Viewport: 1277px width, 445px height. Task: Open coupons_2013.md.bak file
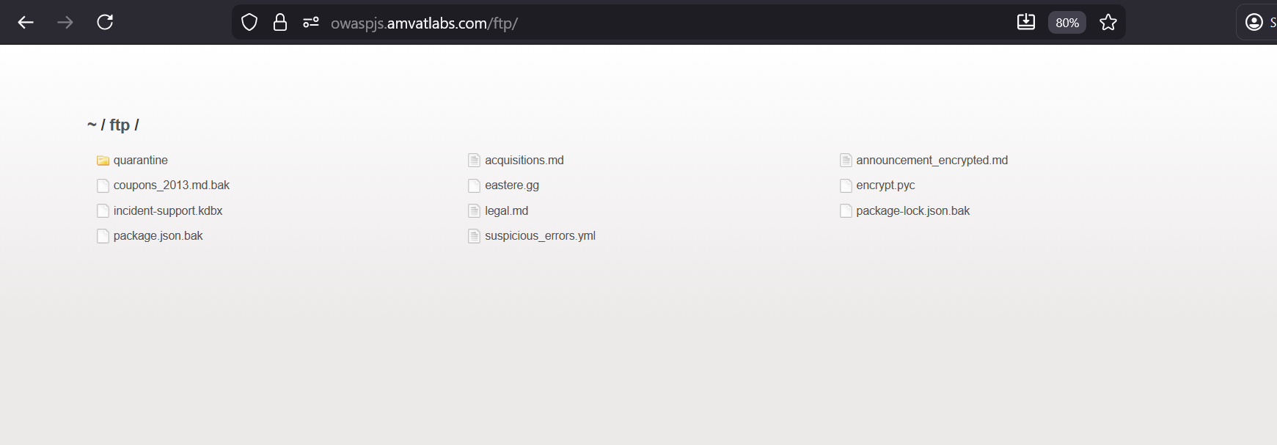tap(171, 185)
